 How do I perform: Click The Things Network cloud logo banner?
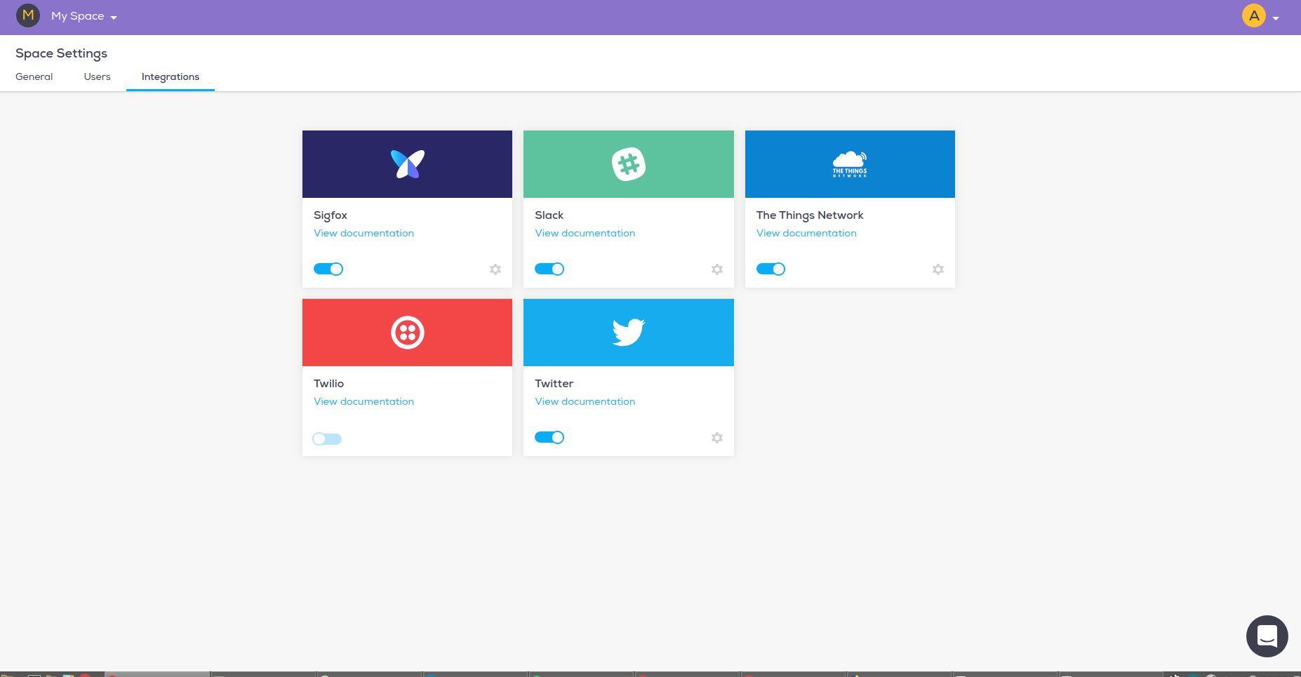pos(850,164)
